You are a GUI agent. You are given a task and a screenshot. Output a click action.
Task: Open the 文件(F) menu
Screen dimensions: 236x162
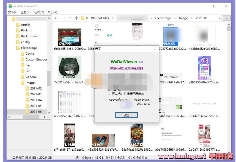pyautogui.click(x=13, y=12)
